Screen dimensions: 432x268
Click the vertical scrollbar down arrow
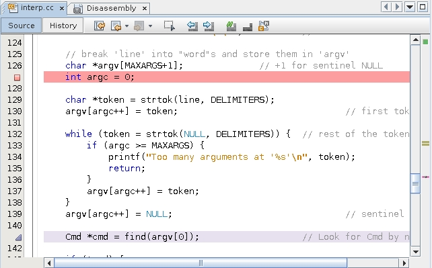pos(415,251)
